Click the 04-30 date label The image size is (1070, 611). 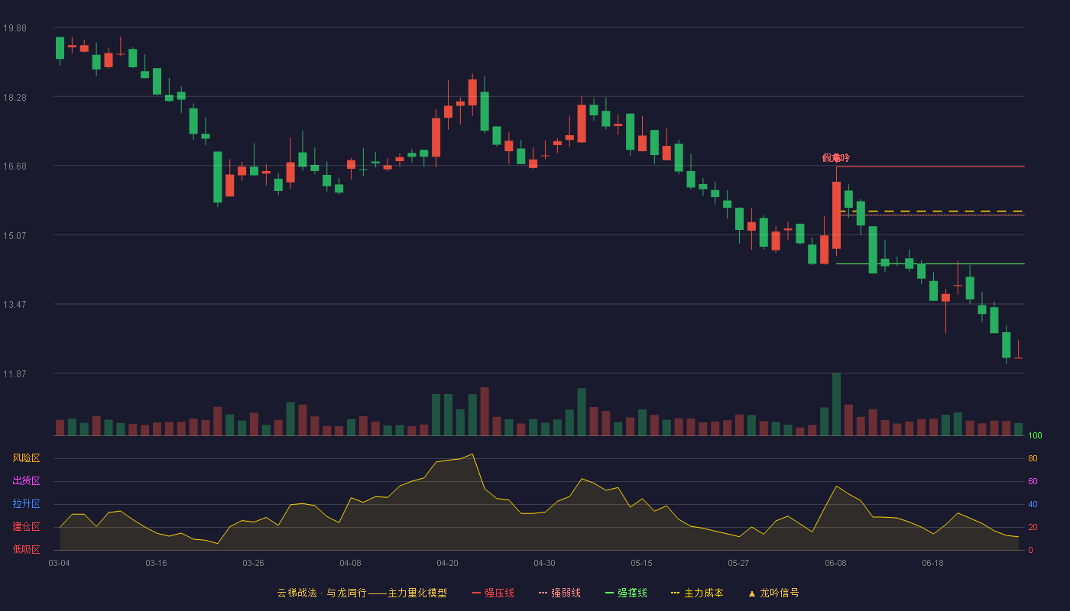coord(544,563)
